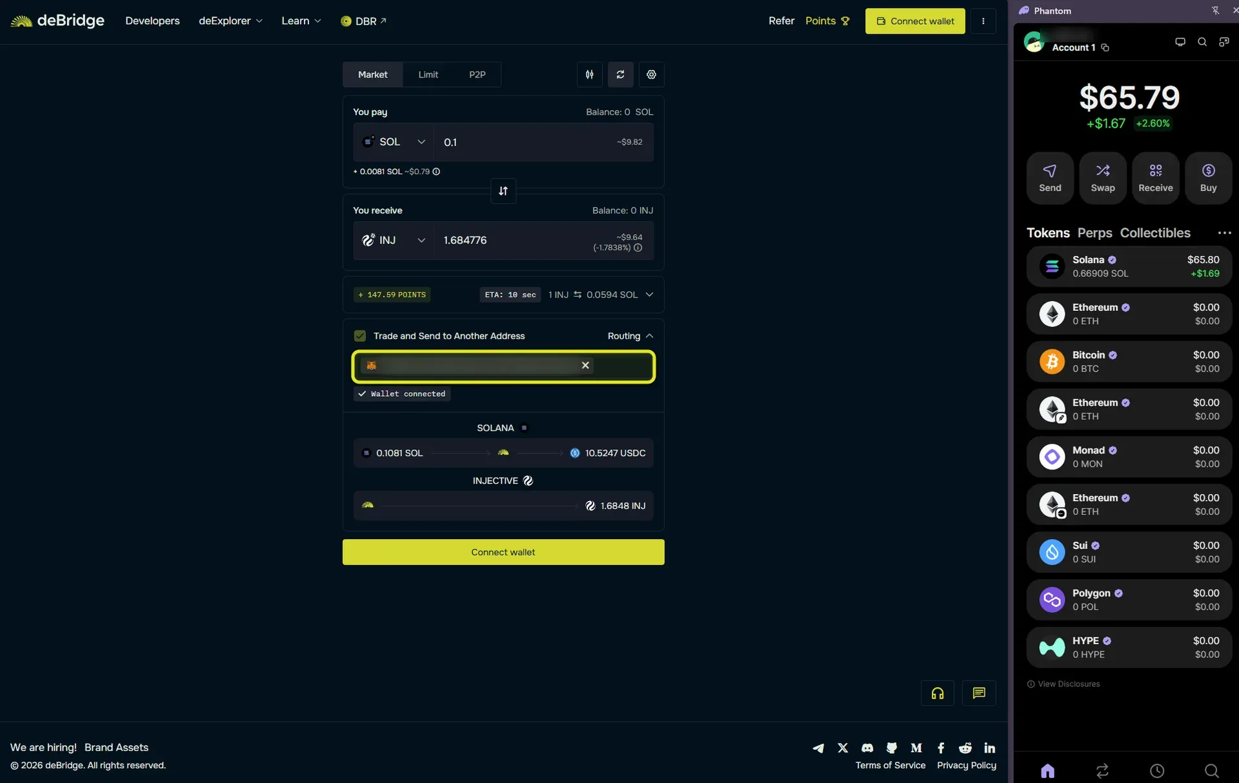
Task: Switch to the Limit tab
Action: 428,75
